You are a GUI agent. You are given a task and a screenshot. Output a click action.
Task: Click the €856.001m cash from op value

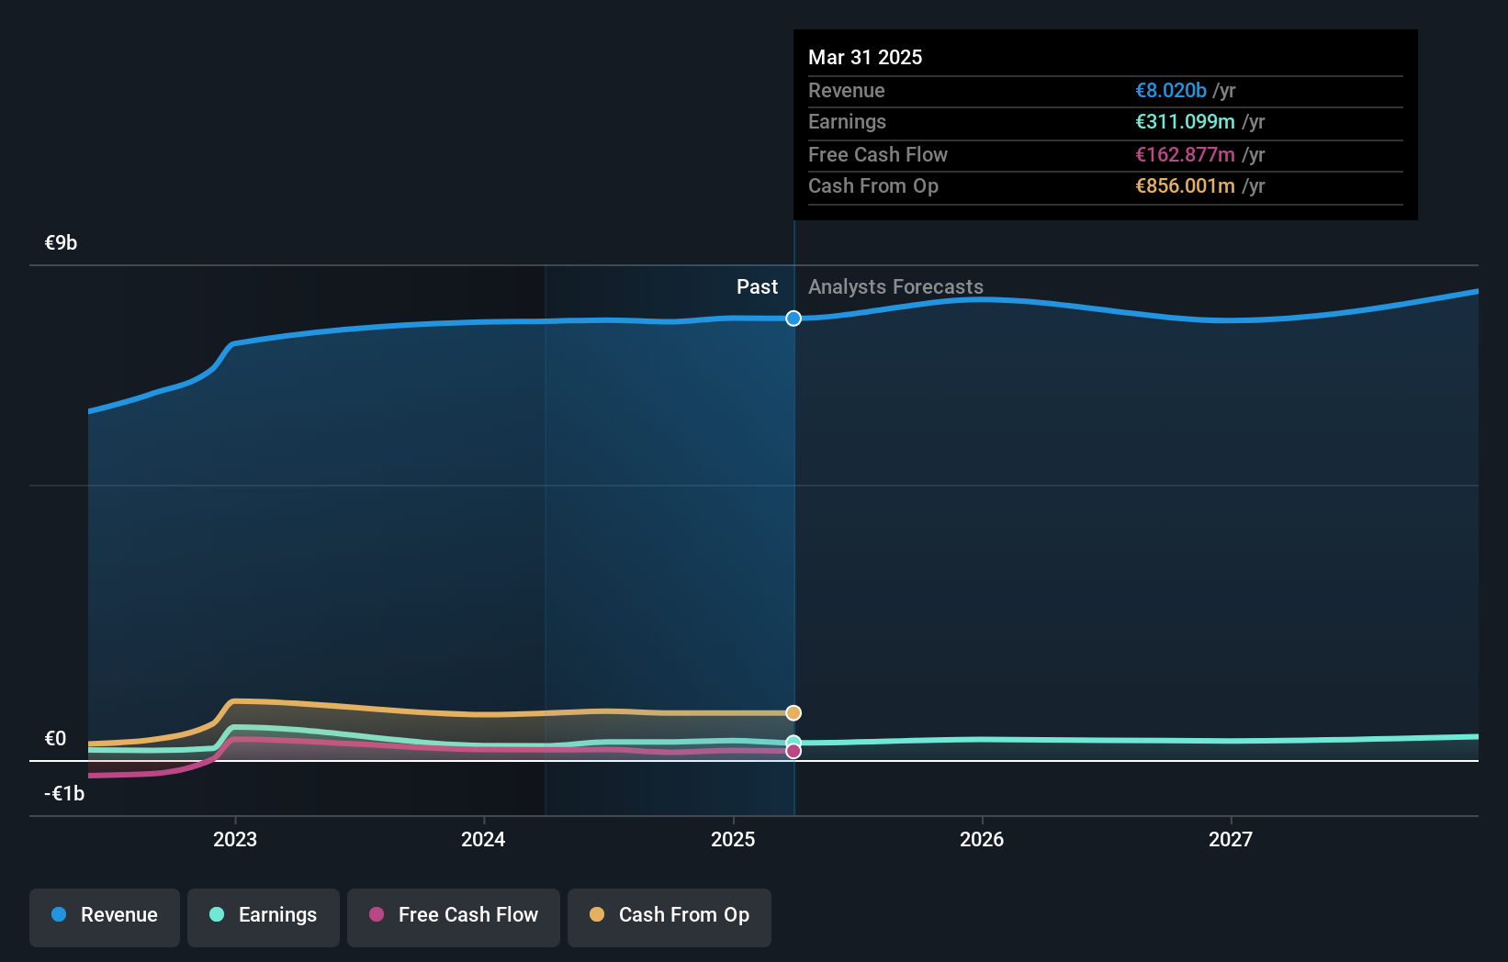(1185, 185)
